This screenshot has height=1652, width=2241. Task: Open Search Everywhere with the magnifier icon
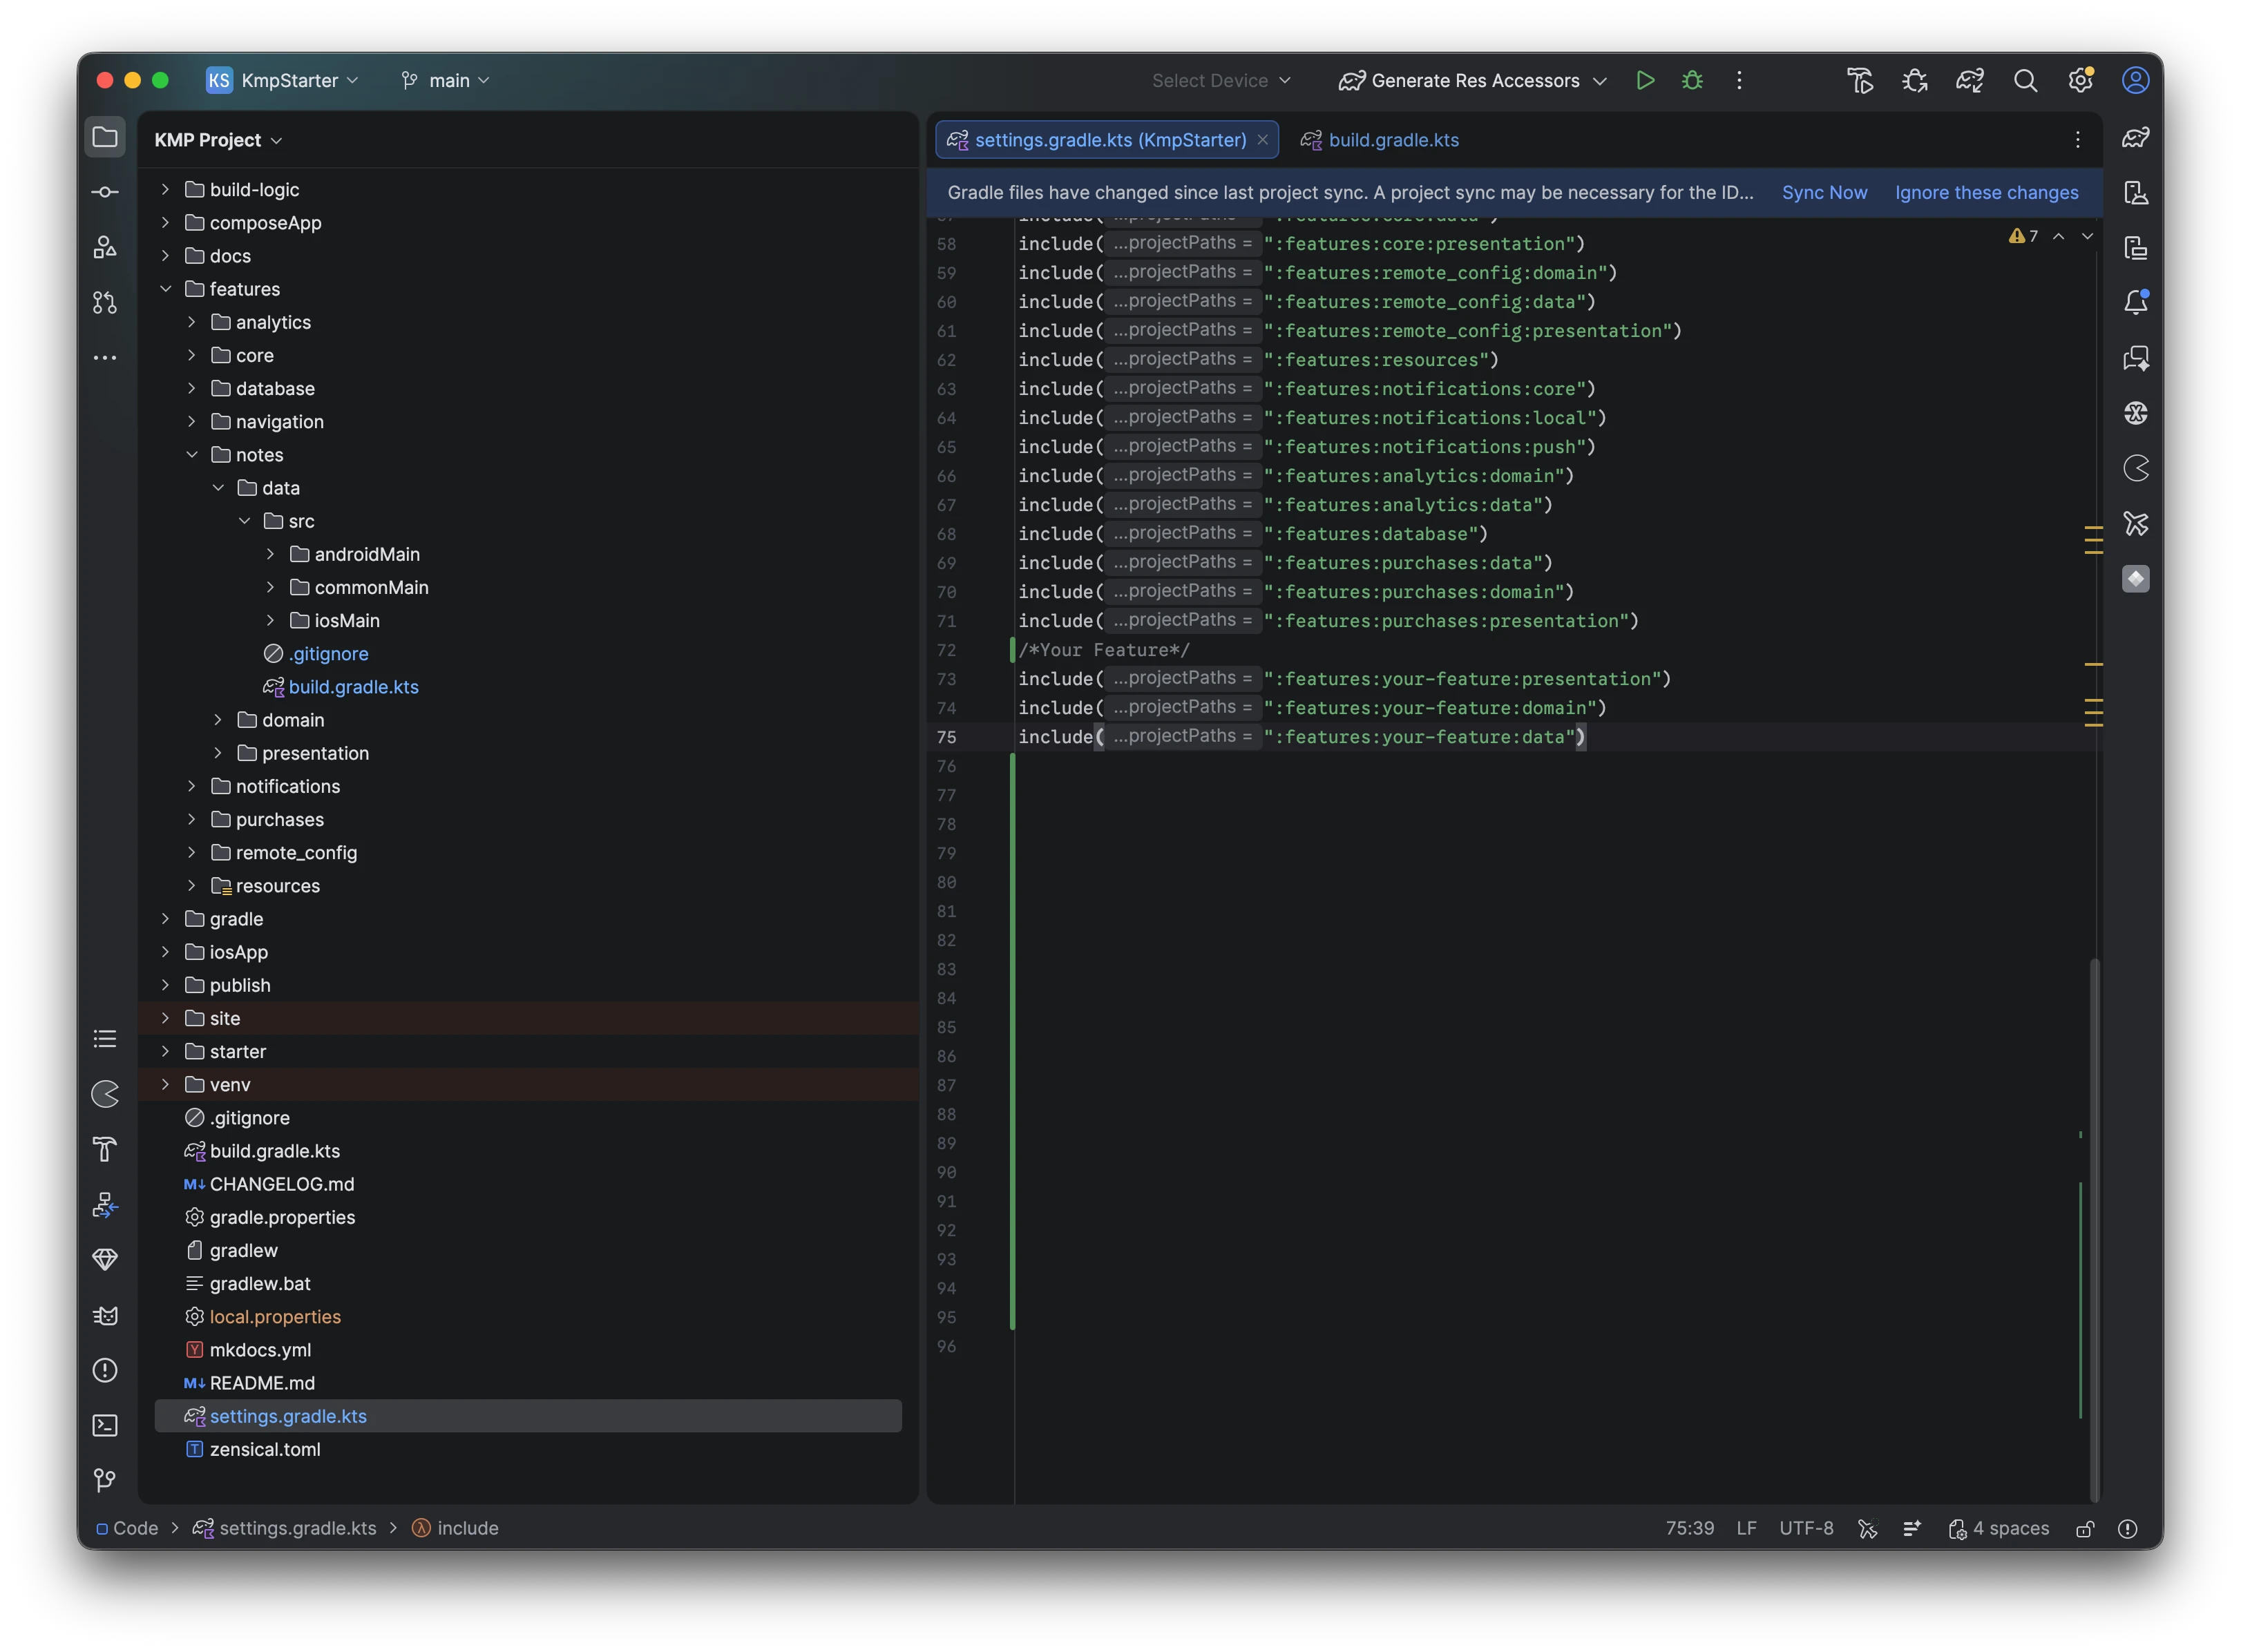2025,80
